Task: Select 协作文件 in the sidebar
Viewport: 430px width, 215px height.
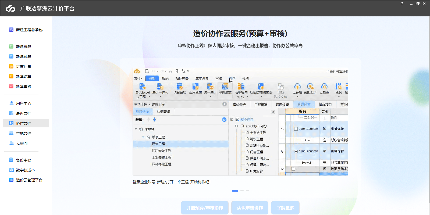Action: click(x=23, y=123)
